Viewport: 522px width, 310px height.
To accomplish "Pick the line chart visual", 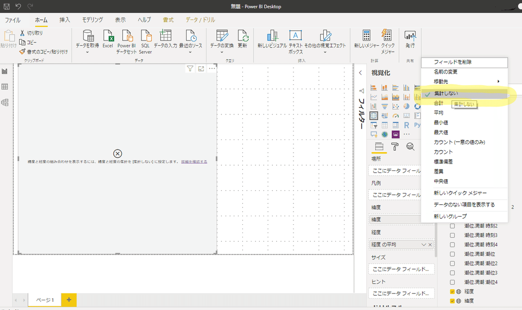I will (374, 97).
